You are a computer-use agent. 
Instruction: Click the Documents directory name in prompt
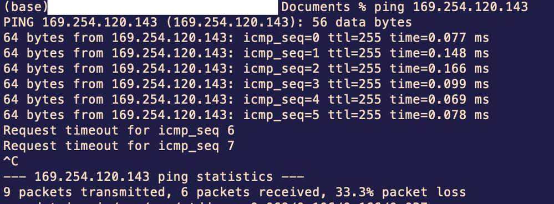(x=316, y=7)
